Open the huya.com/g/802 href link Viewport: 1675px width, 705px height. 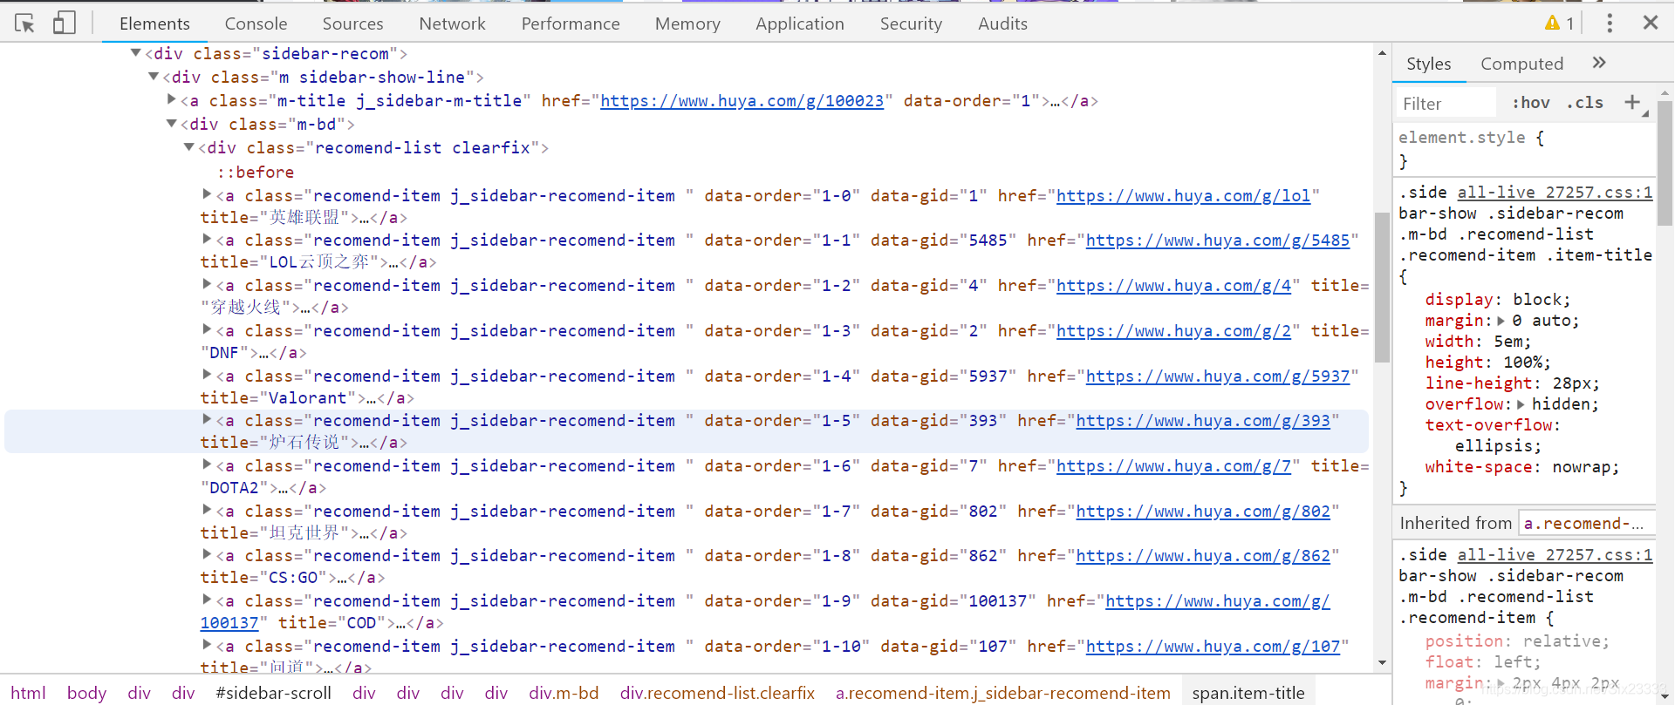click(x=1203, y=512)
